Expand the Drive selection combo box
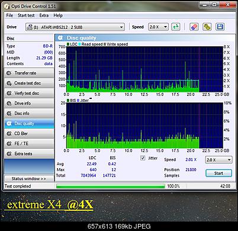 click(75, 27)
